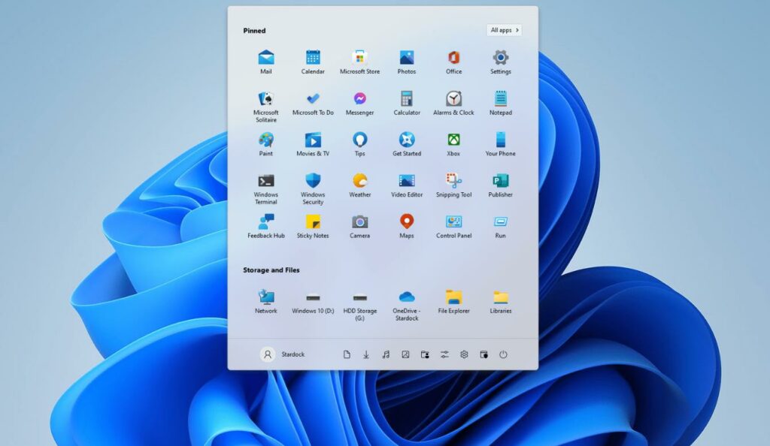The height and width of the screenshot is (446, 770).
Task: Click the Storage and Files heading
Action: 271,270
